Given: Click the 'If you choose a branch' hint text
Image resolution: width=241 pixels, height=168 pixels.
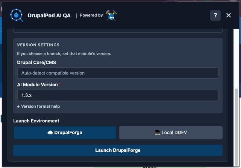Looking at the screenshot, I should click(x=64, y=53).
